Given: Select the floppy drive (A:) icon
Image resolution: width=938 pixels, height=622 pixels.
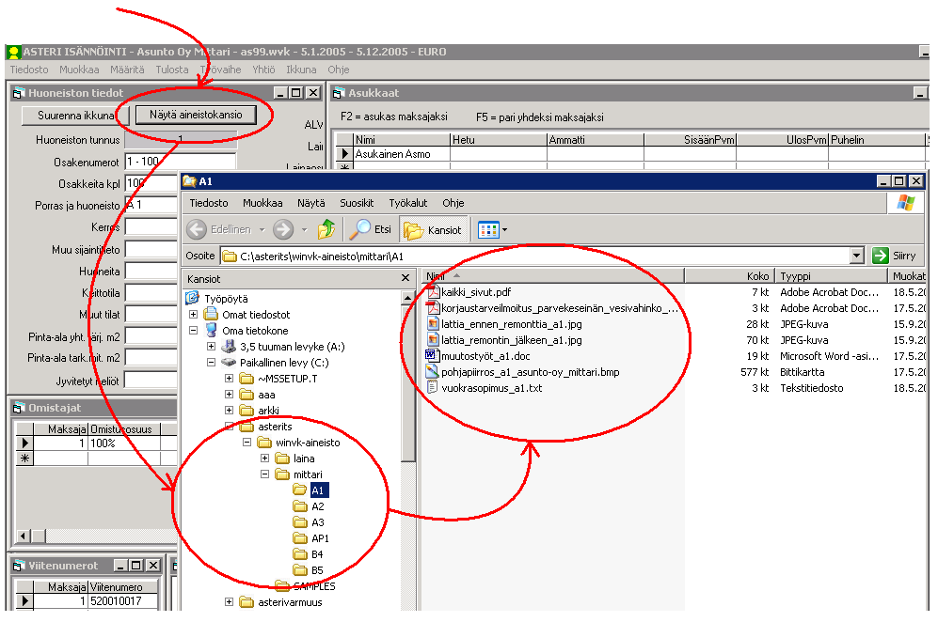Looking at the screenshot, I should click(229, 346).
